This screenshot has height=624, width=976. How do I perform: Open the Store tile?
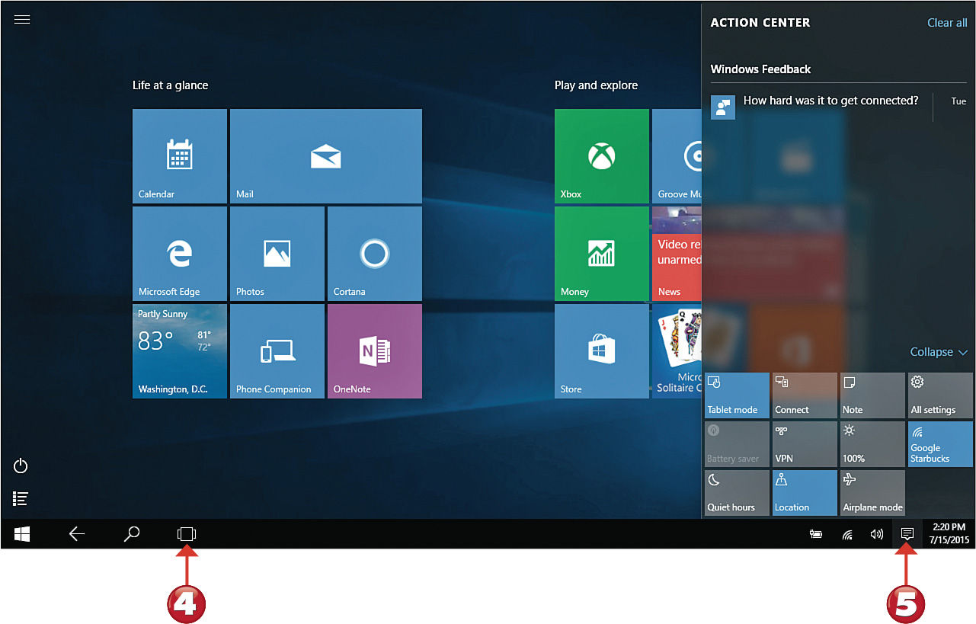point(602,351)
